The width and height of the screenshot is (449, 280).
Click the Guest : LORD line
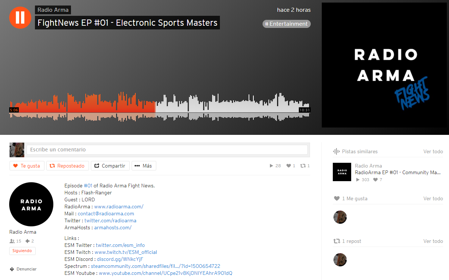pyautogui.click(x=80, y=200)
